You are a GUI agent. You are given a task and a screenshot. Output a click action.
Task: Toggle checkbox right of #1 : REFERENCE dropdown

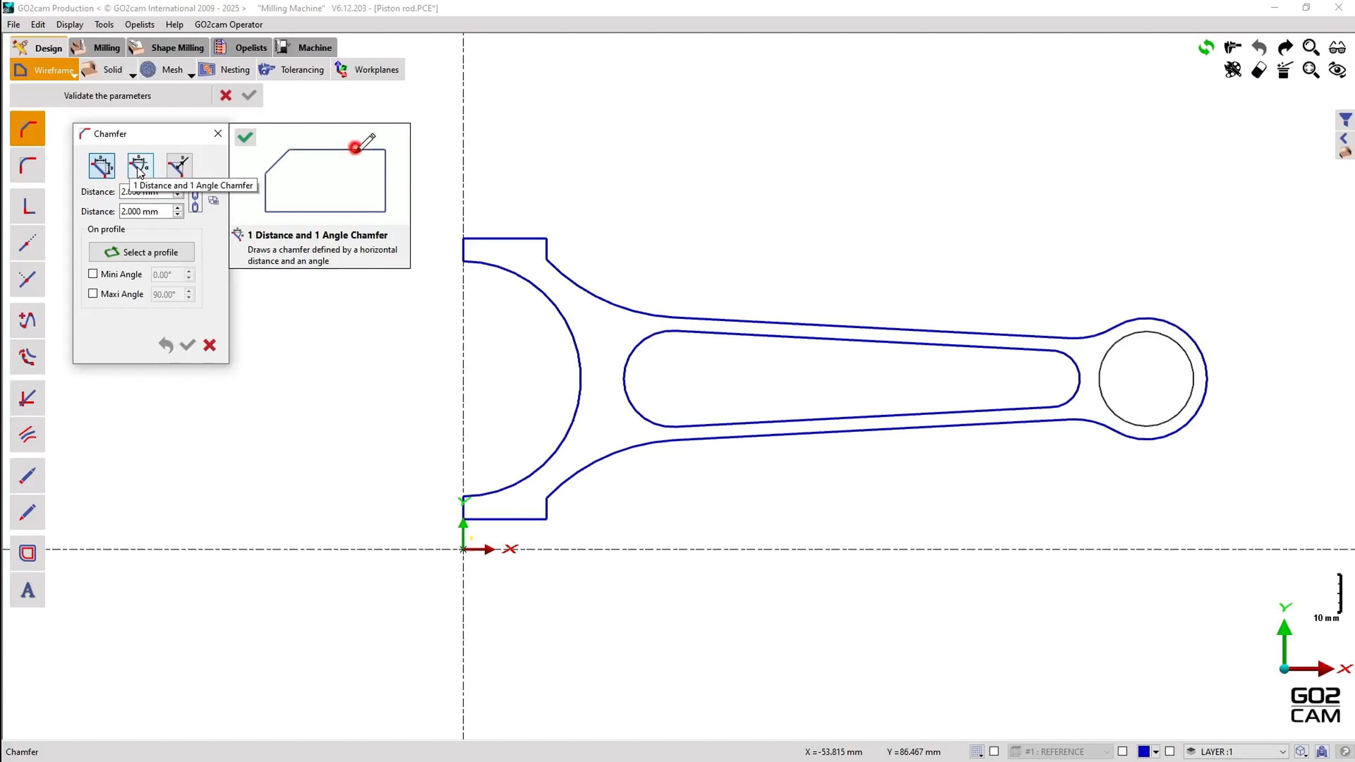tap(1122, 751)
